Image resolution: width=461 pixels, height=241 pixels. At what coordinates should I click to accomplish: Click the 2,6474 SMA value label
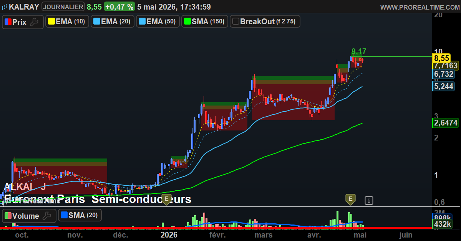pyautogui.click(x=446, y=123)
